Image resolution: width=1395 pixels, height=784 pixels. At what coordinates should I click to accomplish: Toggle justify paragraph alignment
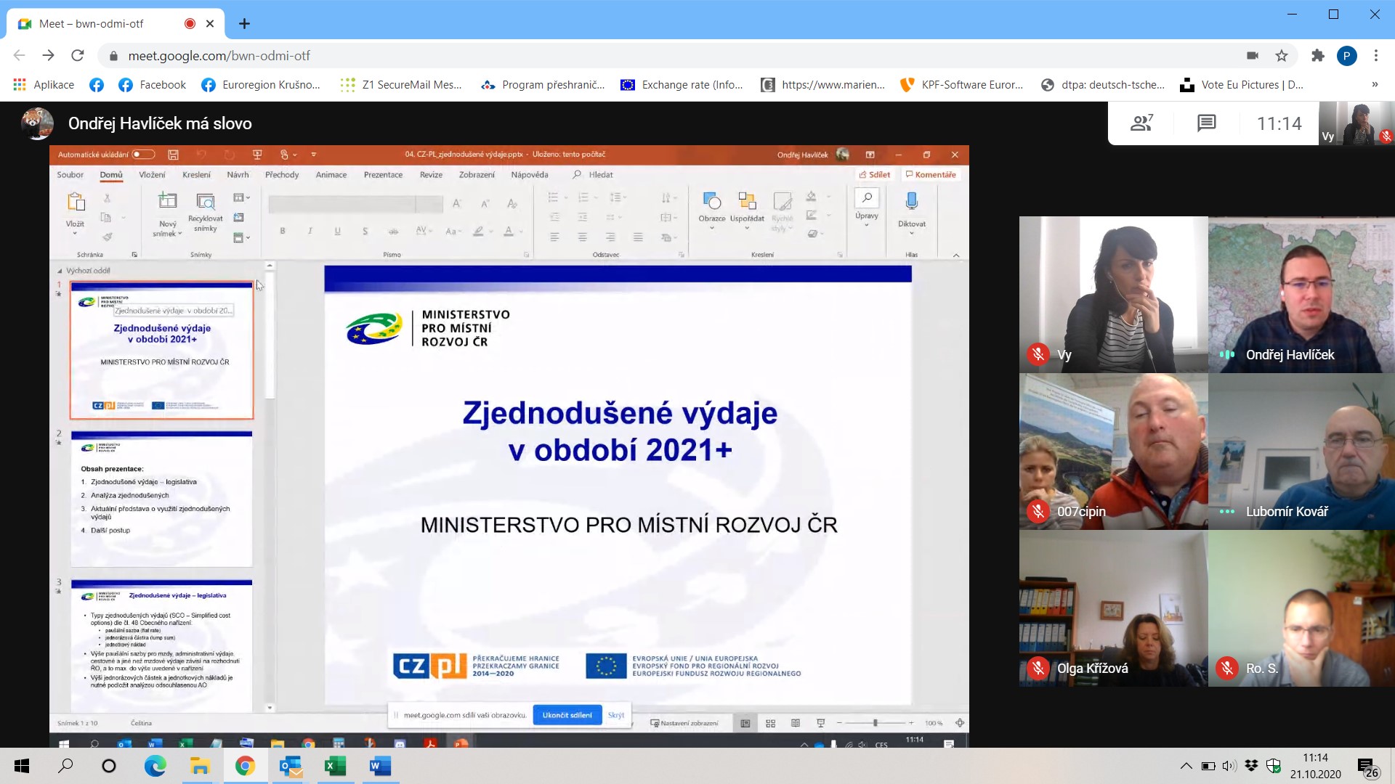(x=638, y=237)
